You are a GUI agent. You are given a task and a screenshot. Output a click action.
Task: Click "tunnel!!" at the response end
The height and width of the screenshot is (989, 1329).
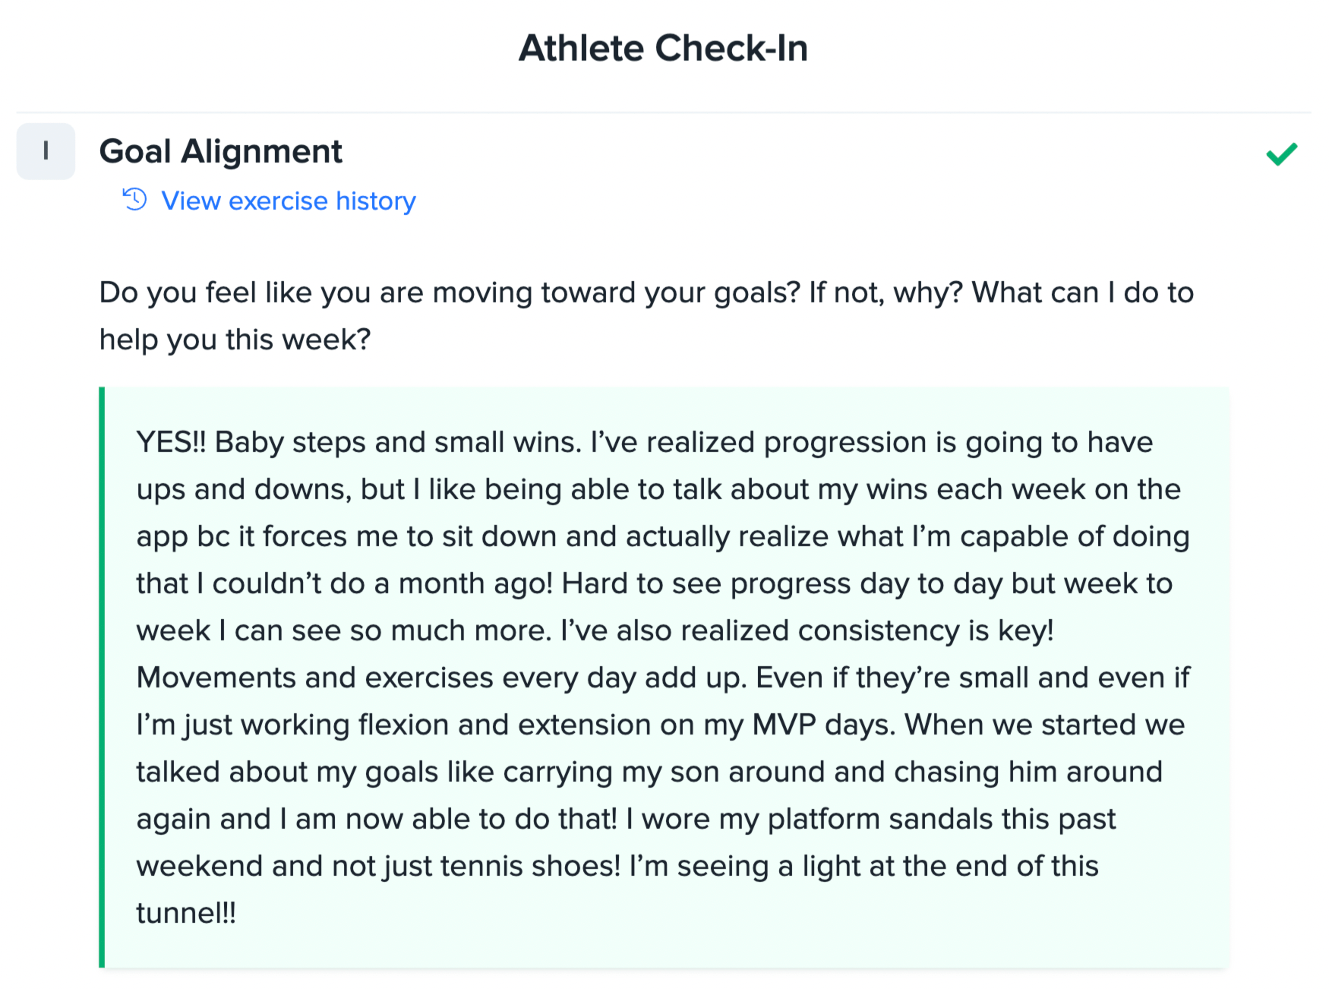pos(186,913)
